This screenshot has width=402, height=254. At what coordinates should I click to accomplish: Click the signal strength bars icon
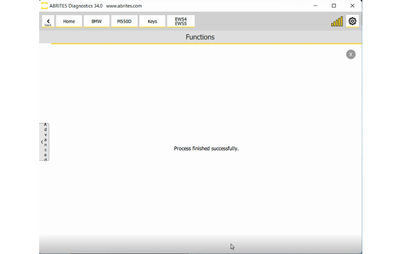(x=337, y=22)
